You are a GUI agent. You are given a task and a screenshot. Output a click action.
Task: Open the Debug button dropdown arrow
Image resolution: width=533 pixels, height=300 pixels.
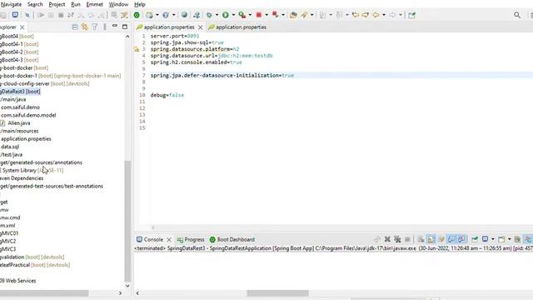(217, 15)
